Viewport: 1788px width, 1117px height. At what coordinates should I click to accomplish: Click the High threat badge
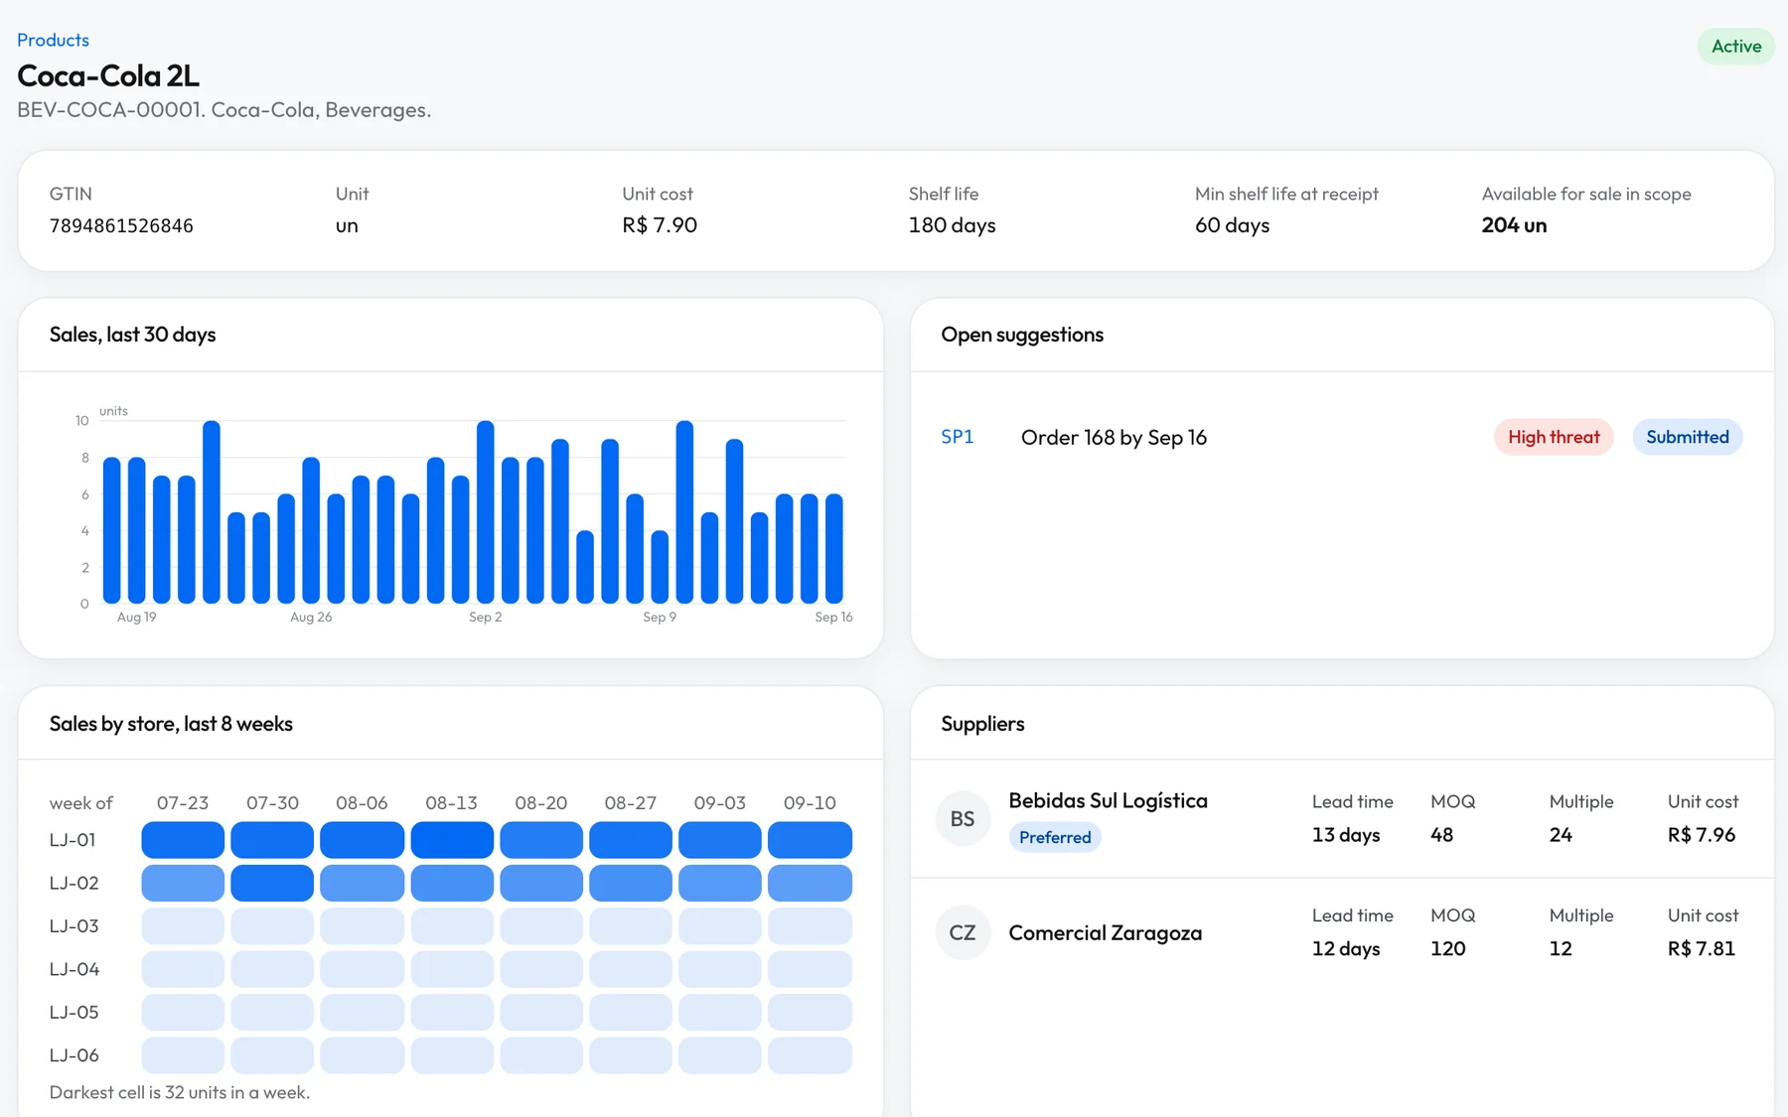coord(1554,437)
